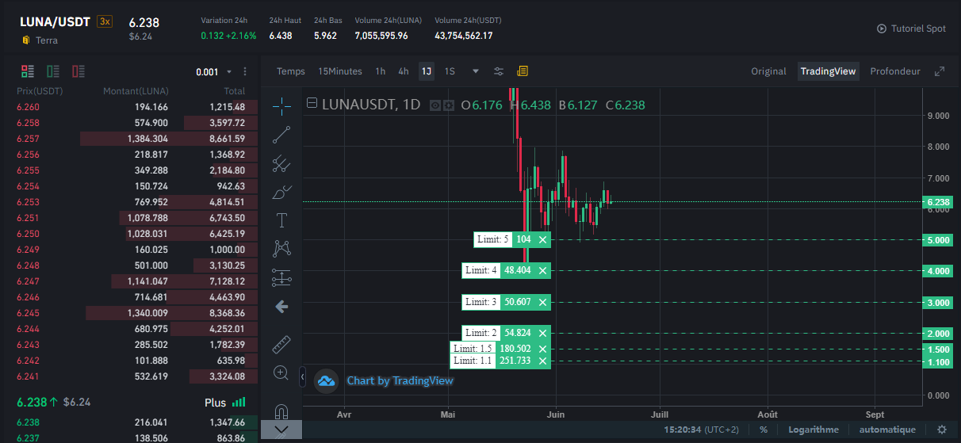Select the trend line drawing tool
Viewport: 961px width, 443px height.
click(281, 135)
